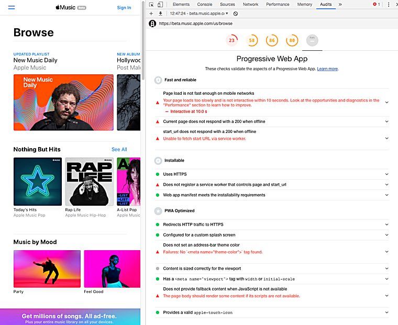Click grey dot beside Content is sized correctly
Image resolution: width=398 pixels, height=325 pixels.
pyautogui.click(x=158, y=268)
